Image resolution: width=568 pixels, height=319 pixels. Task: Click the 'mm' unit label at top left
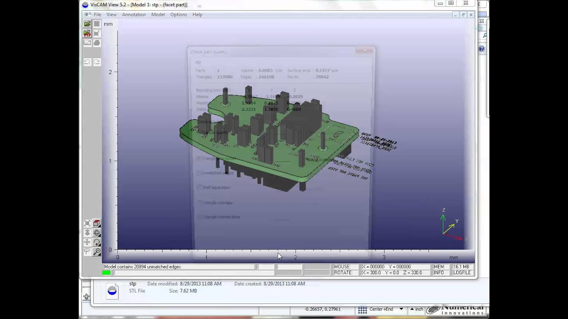[x=108, y=24]
